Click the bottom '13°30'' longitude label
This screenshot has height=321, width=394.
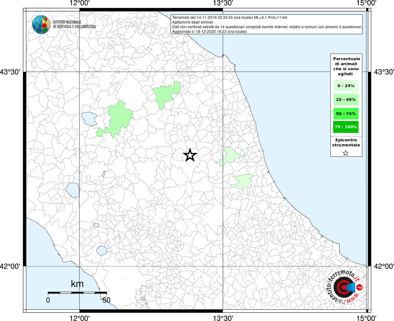(x=223, y=318)
